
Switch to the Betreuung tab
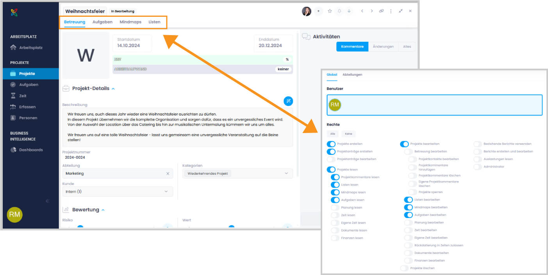click(x=75, y=22)
